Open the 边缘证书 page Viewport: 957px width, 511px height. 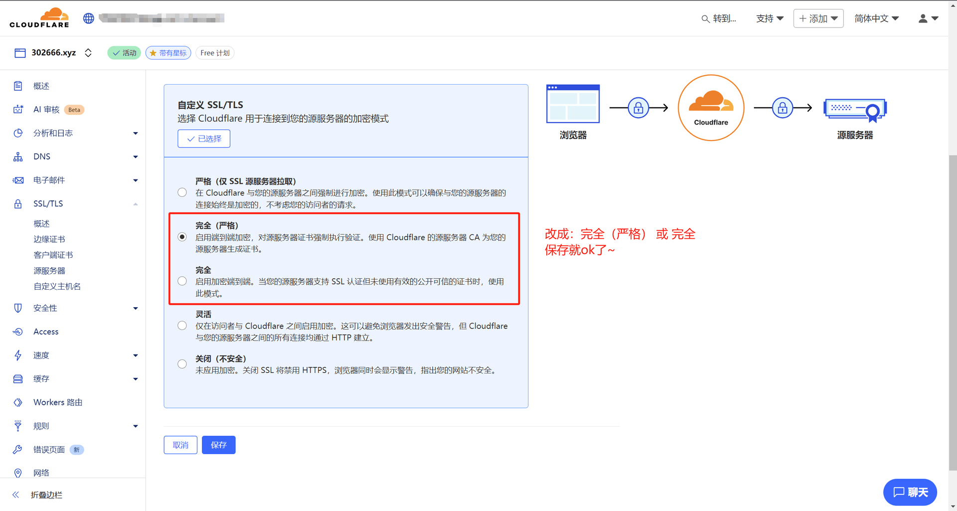[49, 239]
